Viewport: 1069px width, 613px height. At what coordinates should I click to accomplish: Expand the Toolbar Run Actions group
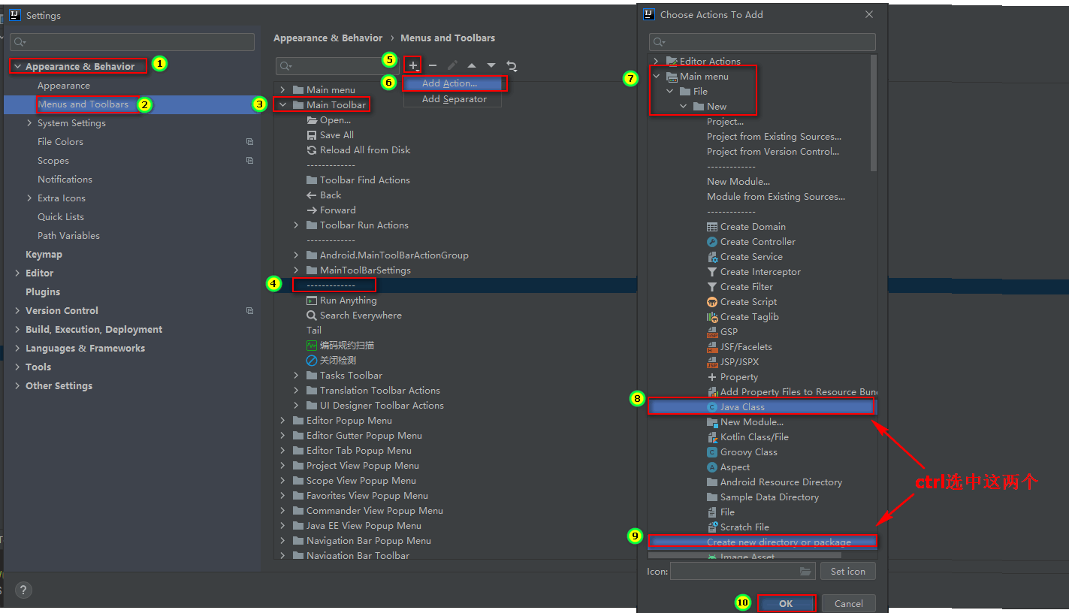[x=296, y=225]
